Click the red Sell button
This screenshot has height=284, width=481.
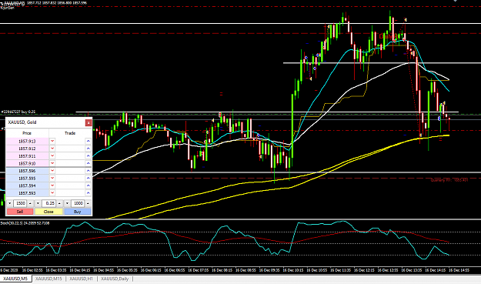coord(20,212)
